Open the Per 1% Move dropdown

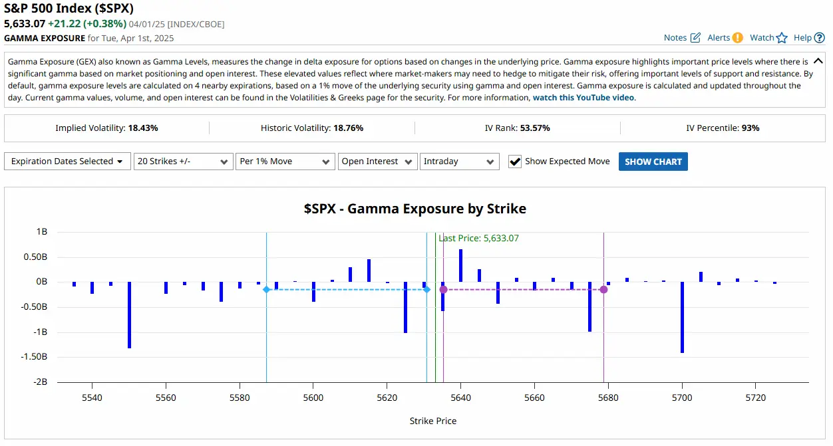pyautogui.click(x=285, y=162)
